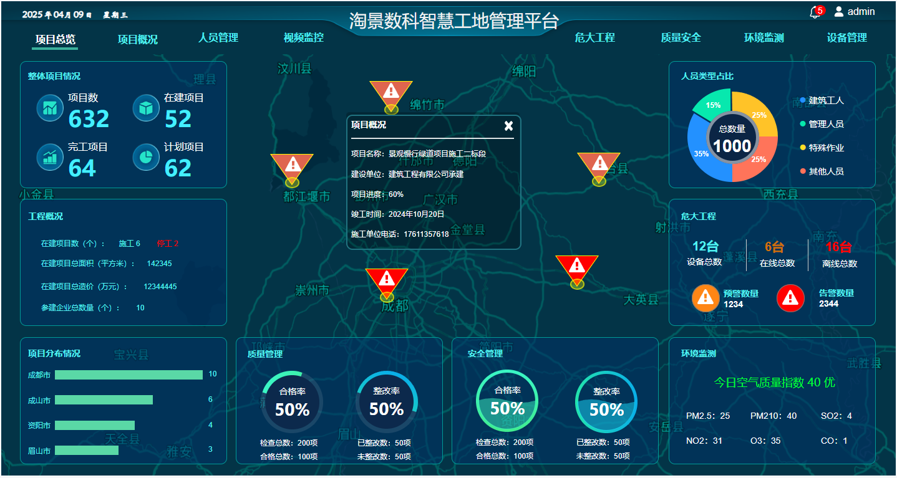The width and height of the screenshot is (897, 478).
Task: Click the total area value 142345
Action: click(159, 264)
